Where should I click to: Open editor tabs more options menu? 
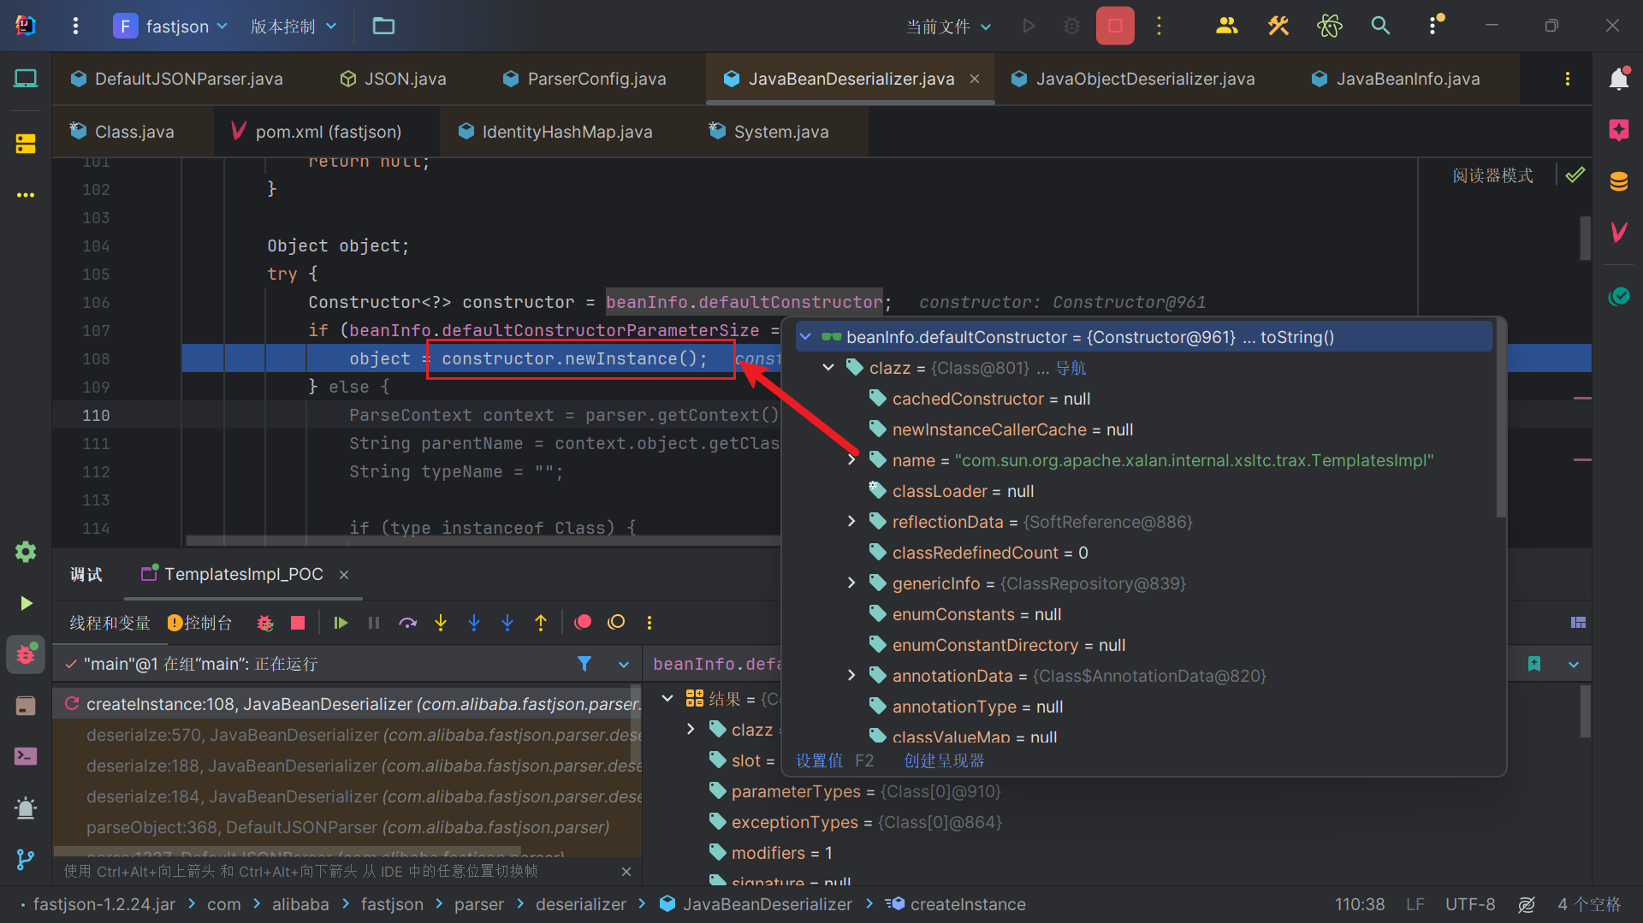pos(1567,79)
